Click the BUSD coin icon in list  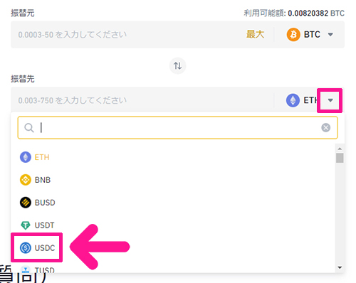26,203
